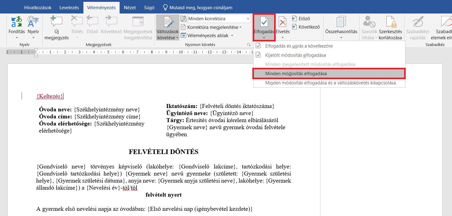Click the lightbulb Mutasd meg icon

tap(166, 7)
